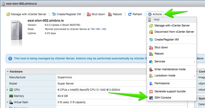The image size is (205, 108).
Task: Click the info icon in the vCenter banner
Action: click(x=10, y=59)
